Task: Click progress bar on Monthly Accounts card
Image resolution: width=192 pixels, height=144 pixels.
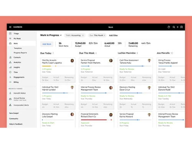Action: tap(58, 66)
